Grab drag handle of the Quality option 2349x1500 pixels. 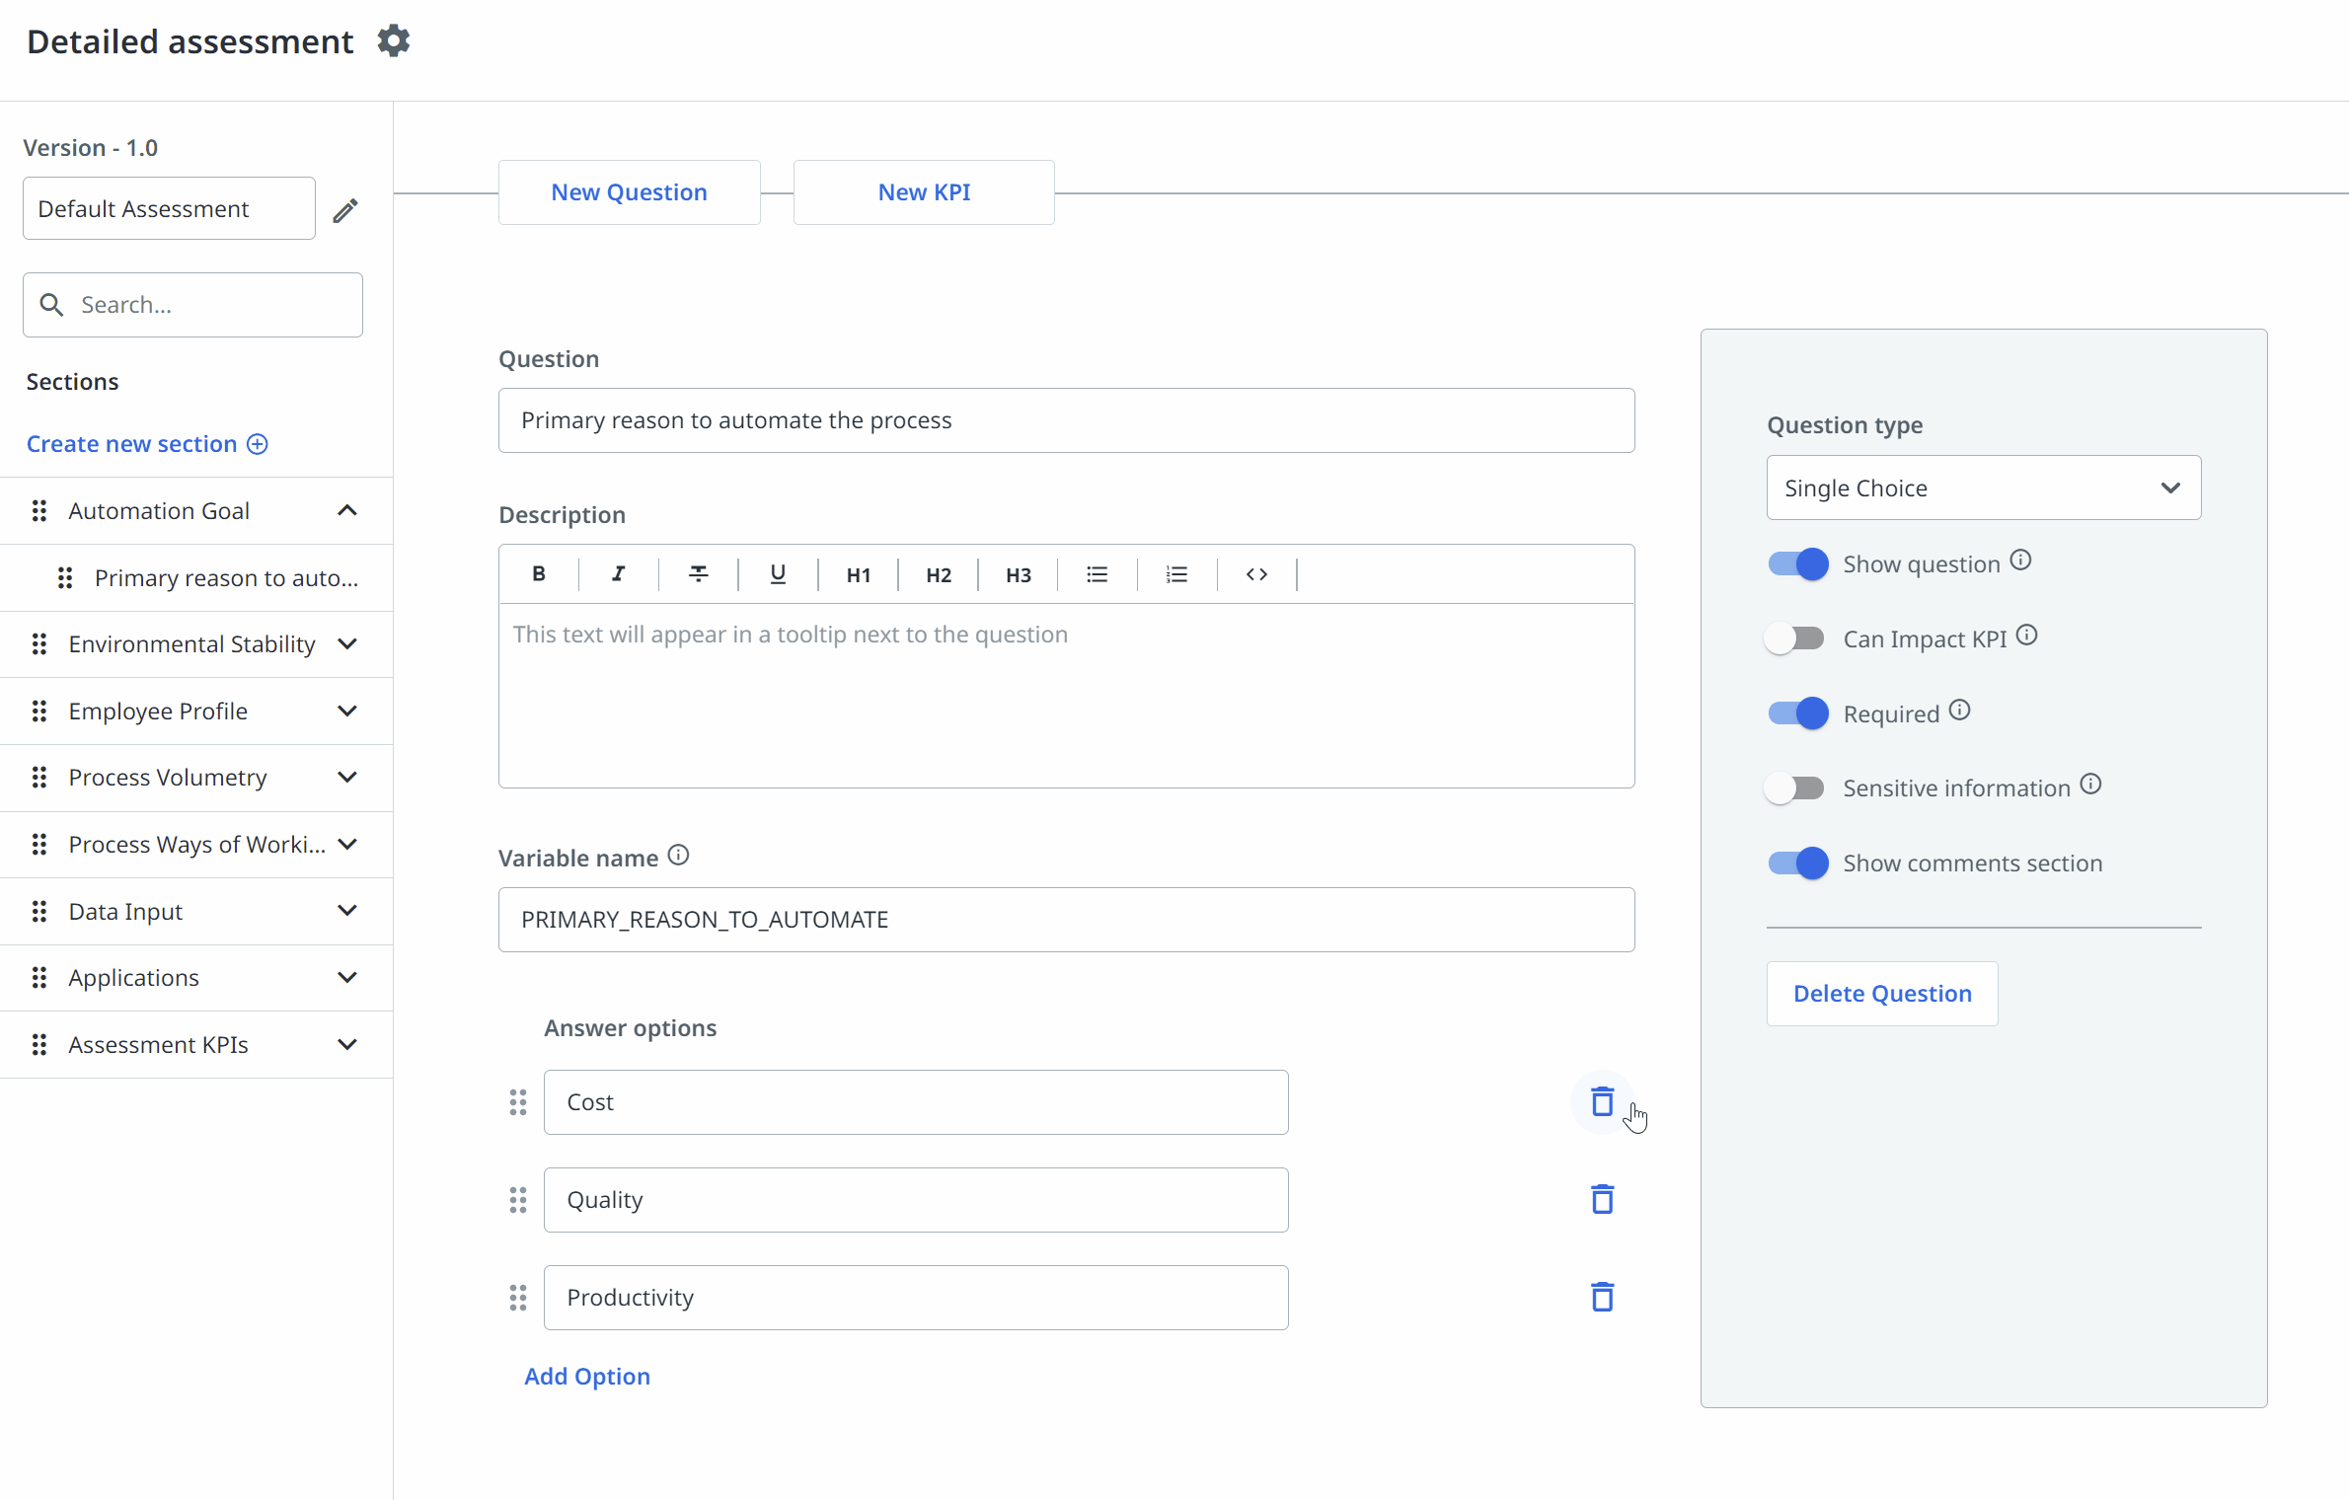[518, 1200]
